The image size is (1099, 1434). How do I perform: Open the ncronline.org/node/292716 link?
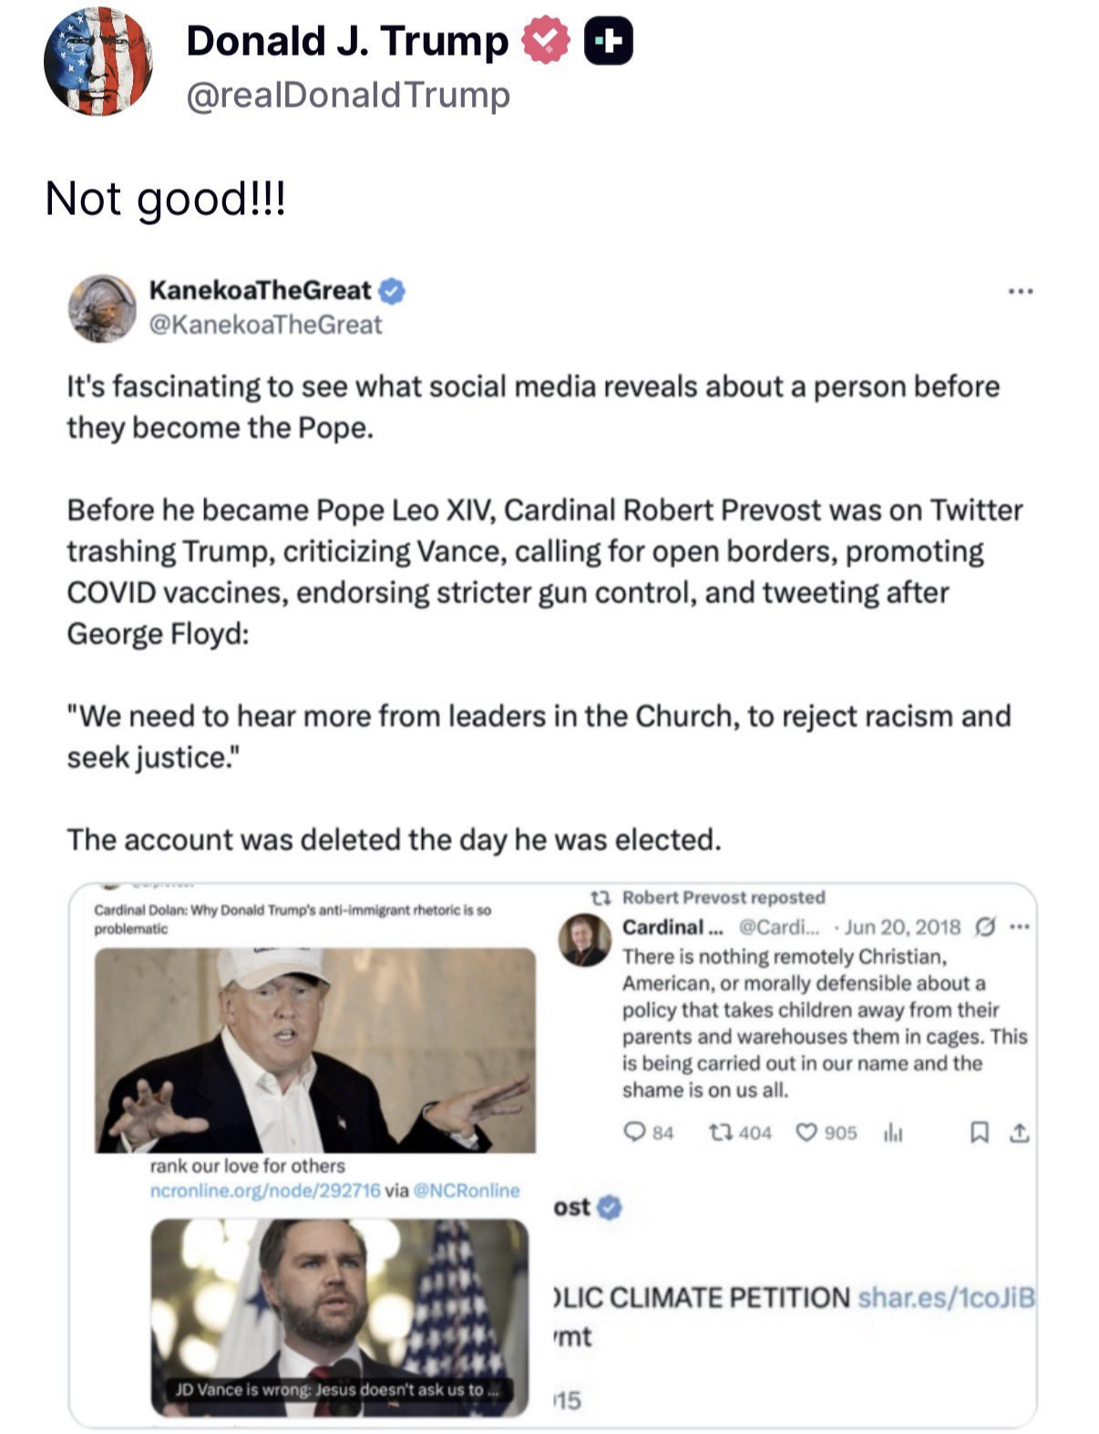265,1190
